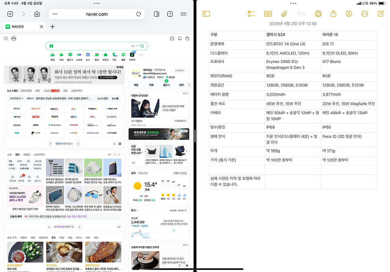The width and height of the screenshot is (390, 272).
Task: Click the green search magnifier icon
Action: [142, 46]
